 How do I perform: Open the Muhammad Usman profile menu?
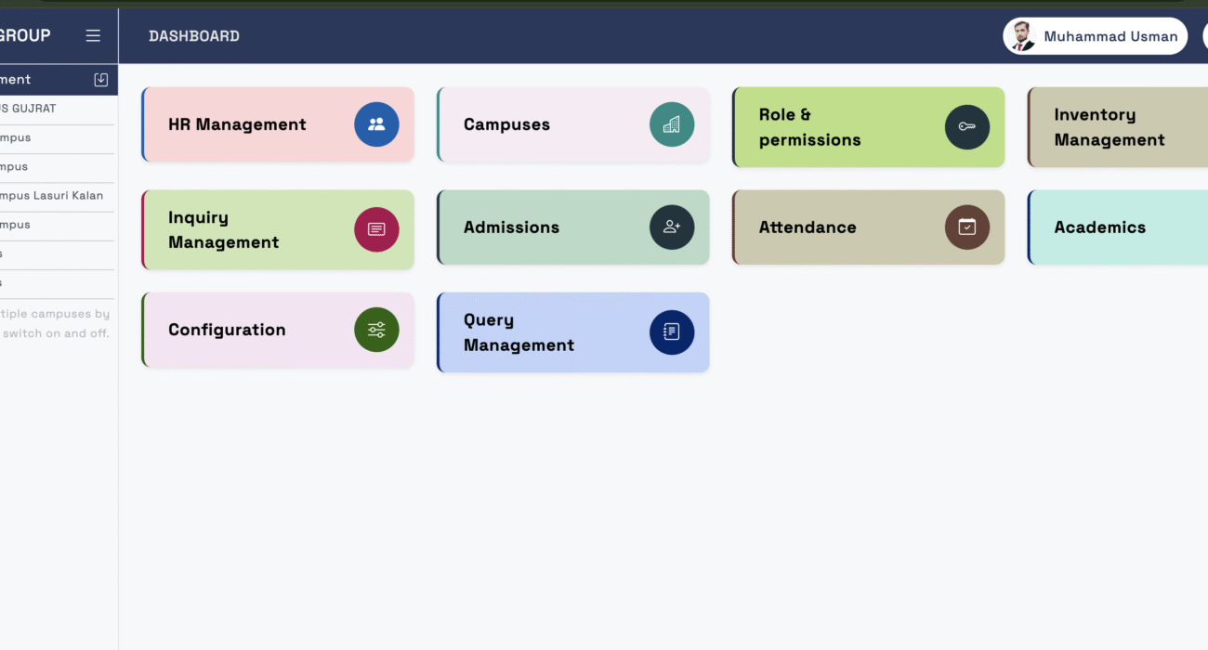coord(1110,37)
